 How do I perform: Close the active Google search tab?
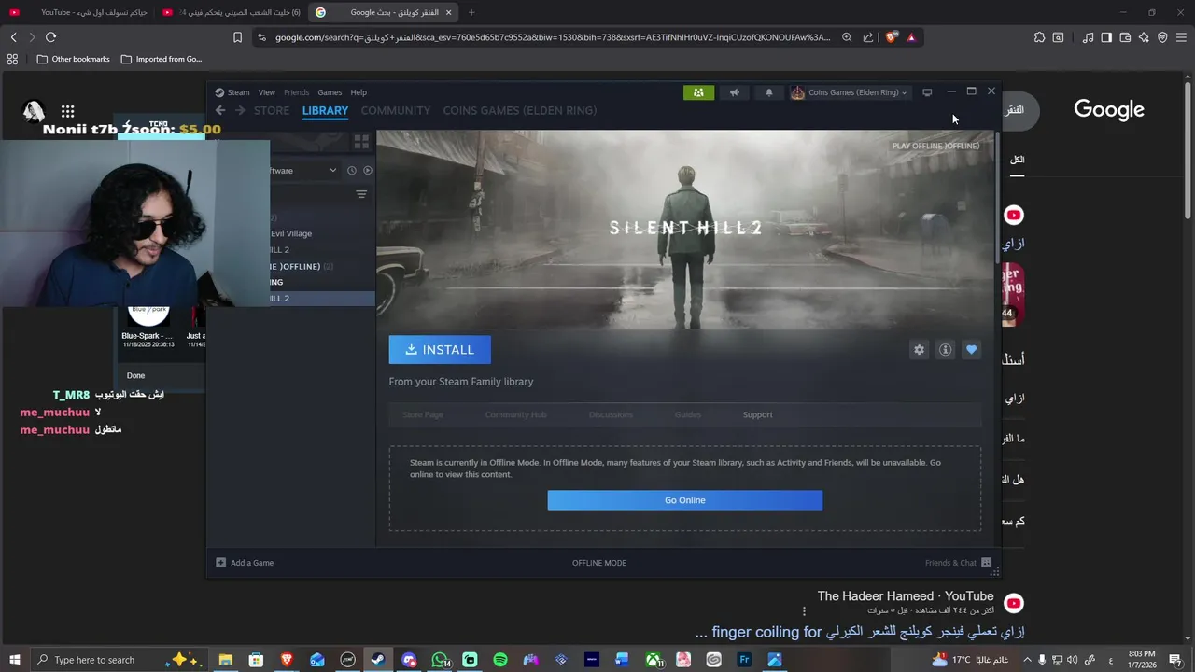(x=448, y=12)
